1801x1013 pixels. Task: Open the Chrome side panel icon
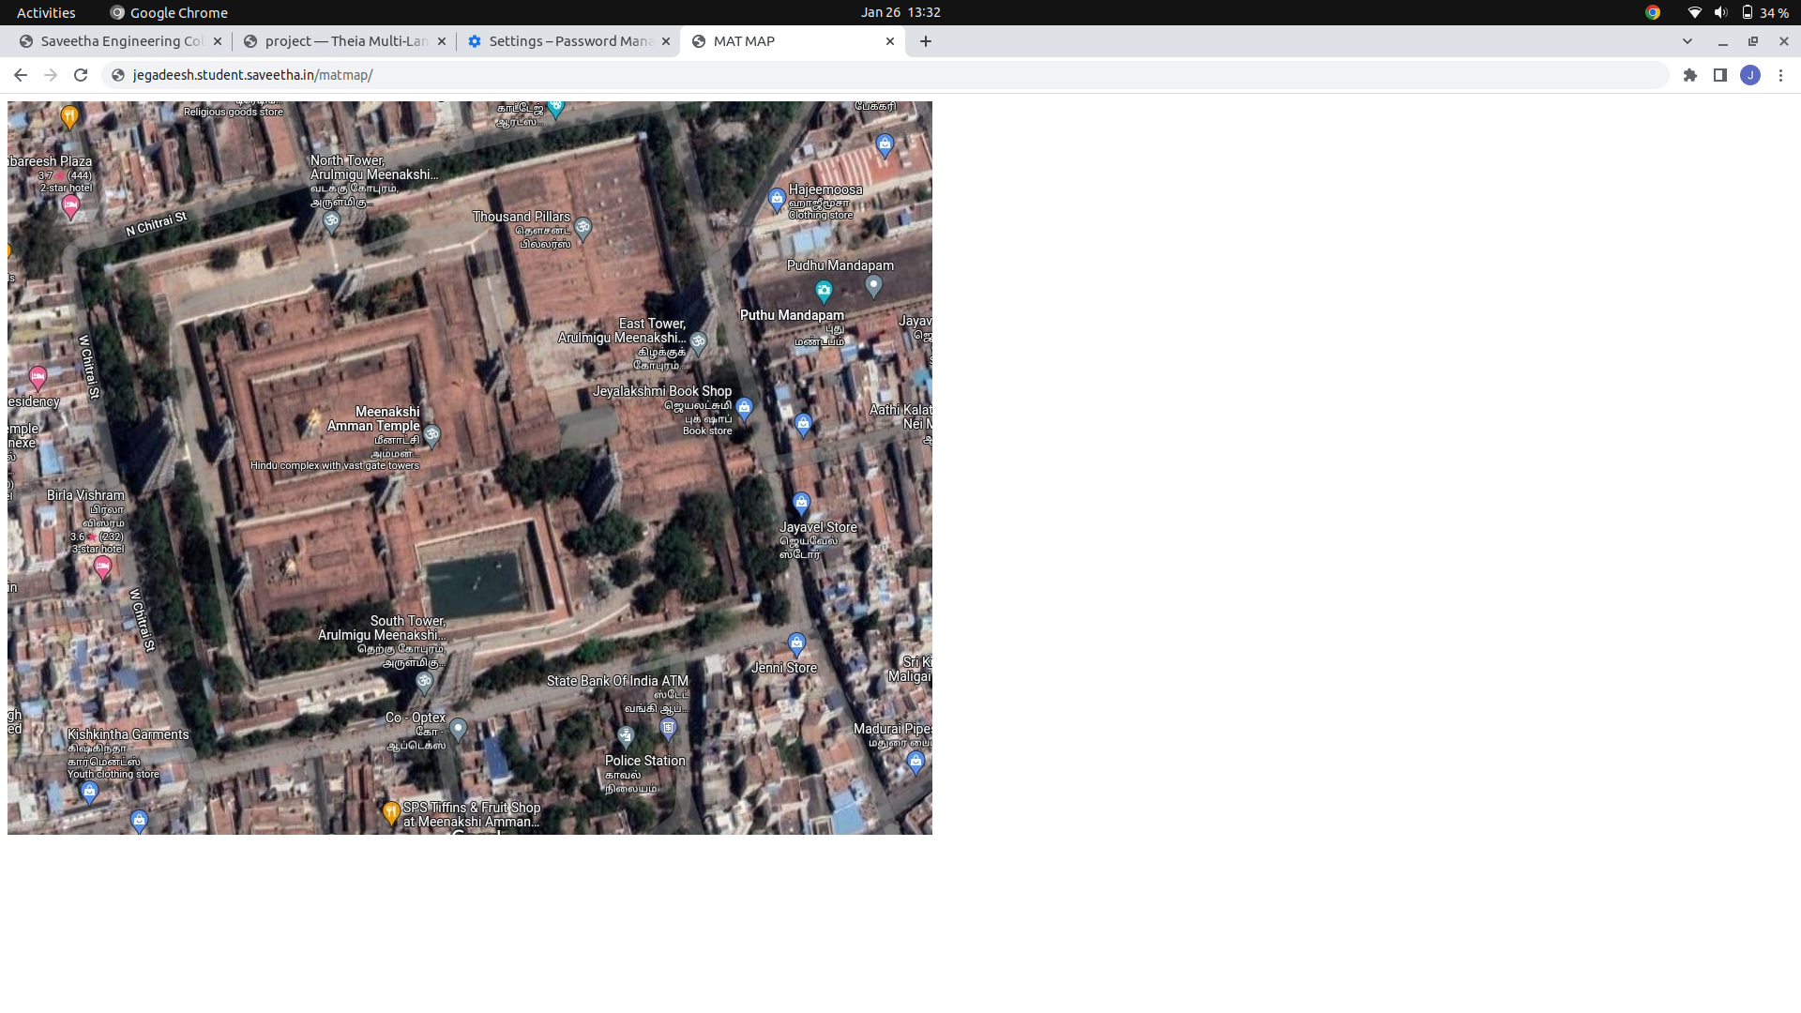click(x=1719, y=75)
